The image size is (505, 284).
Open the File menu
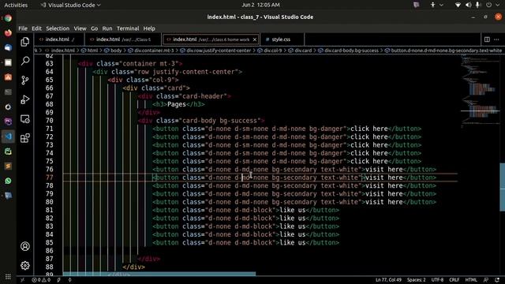click(x=23, y=28)
